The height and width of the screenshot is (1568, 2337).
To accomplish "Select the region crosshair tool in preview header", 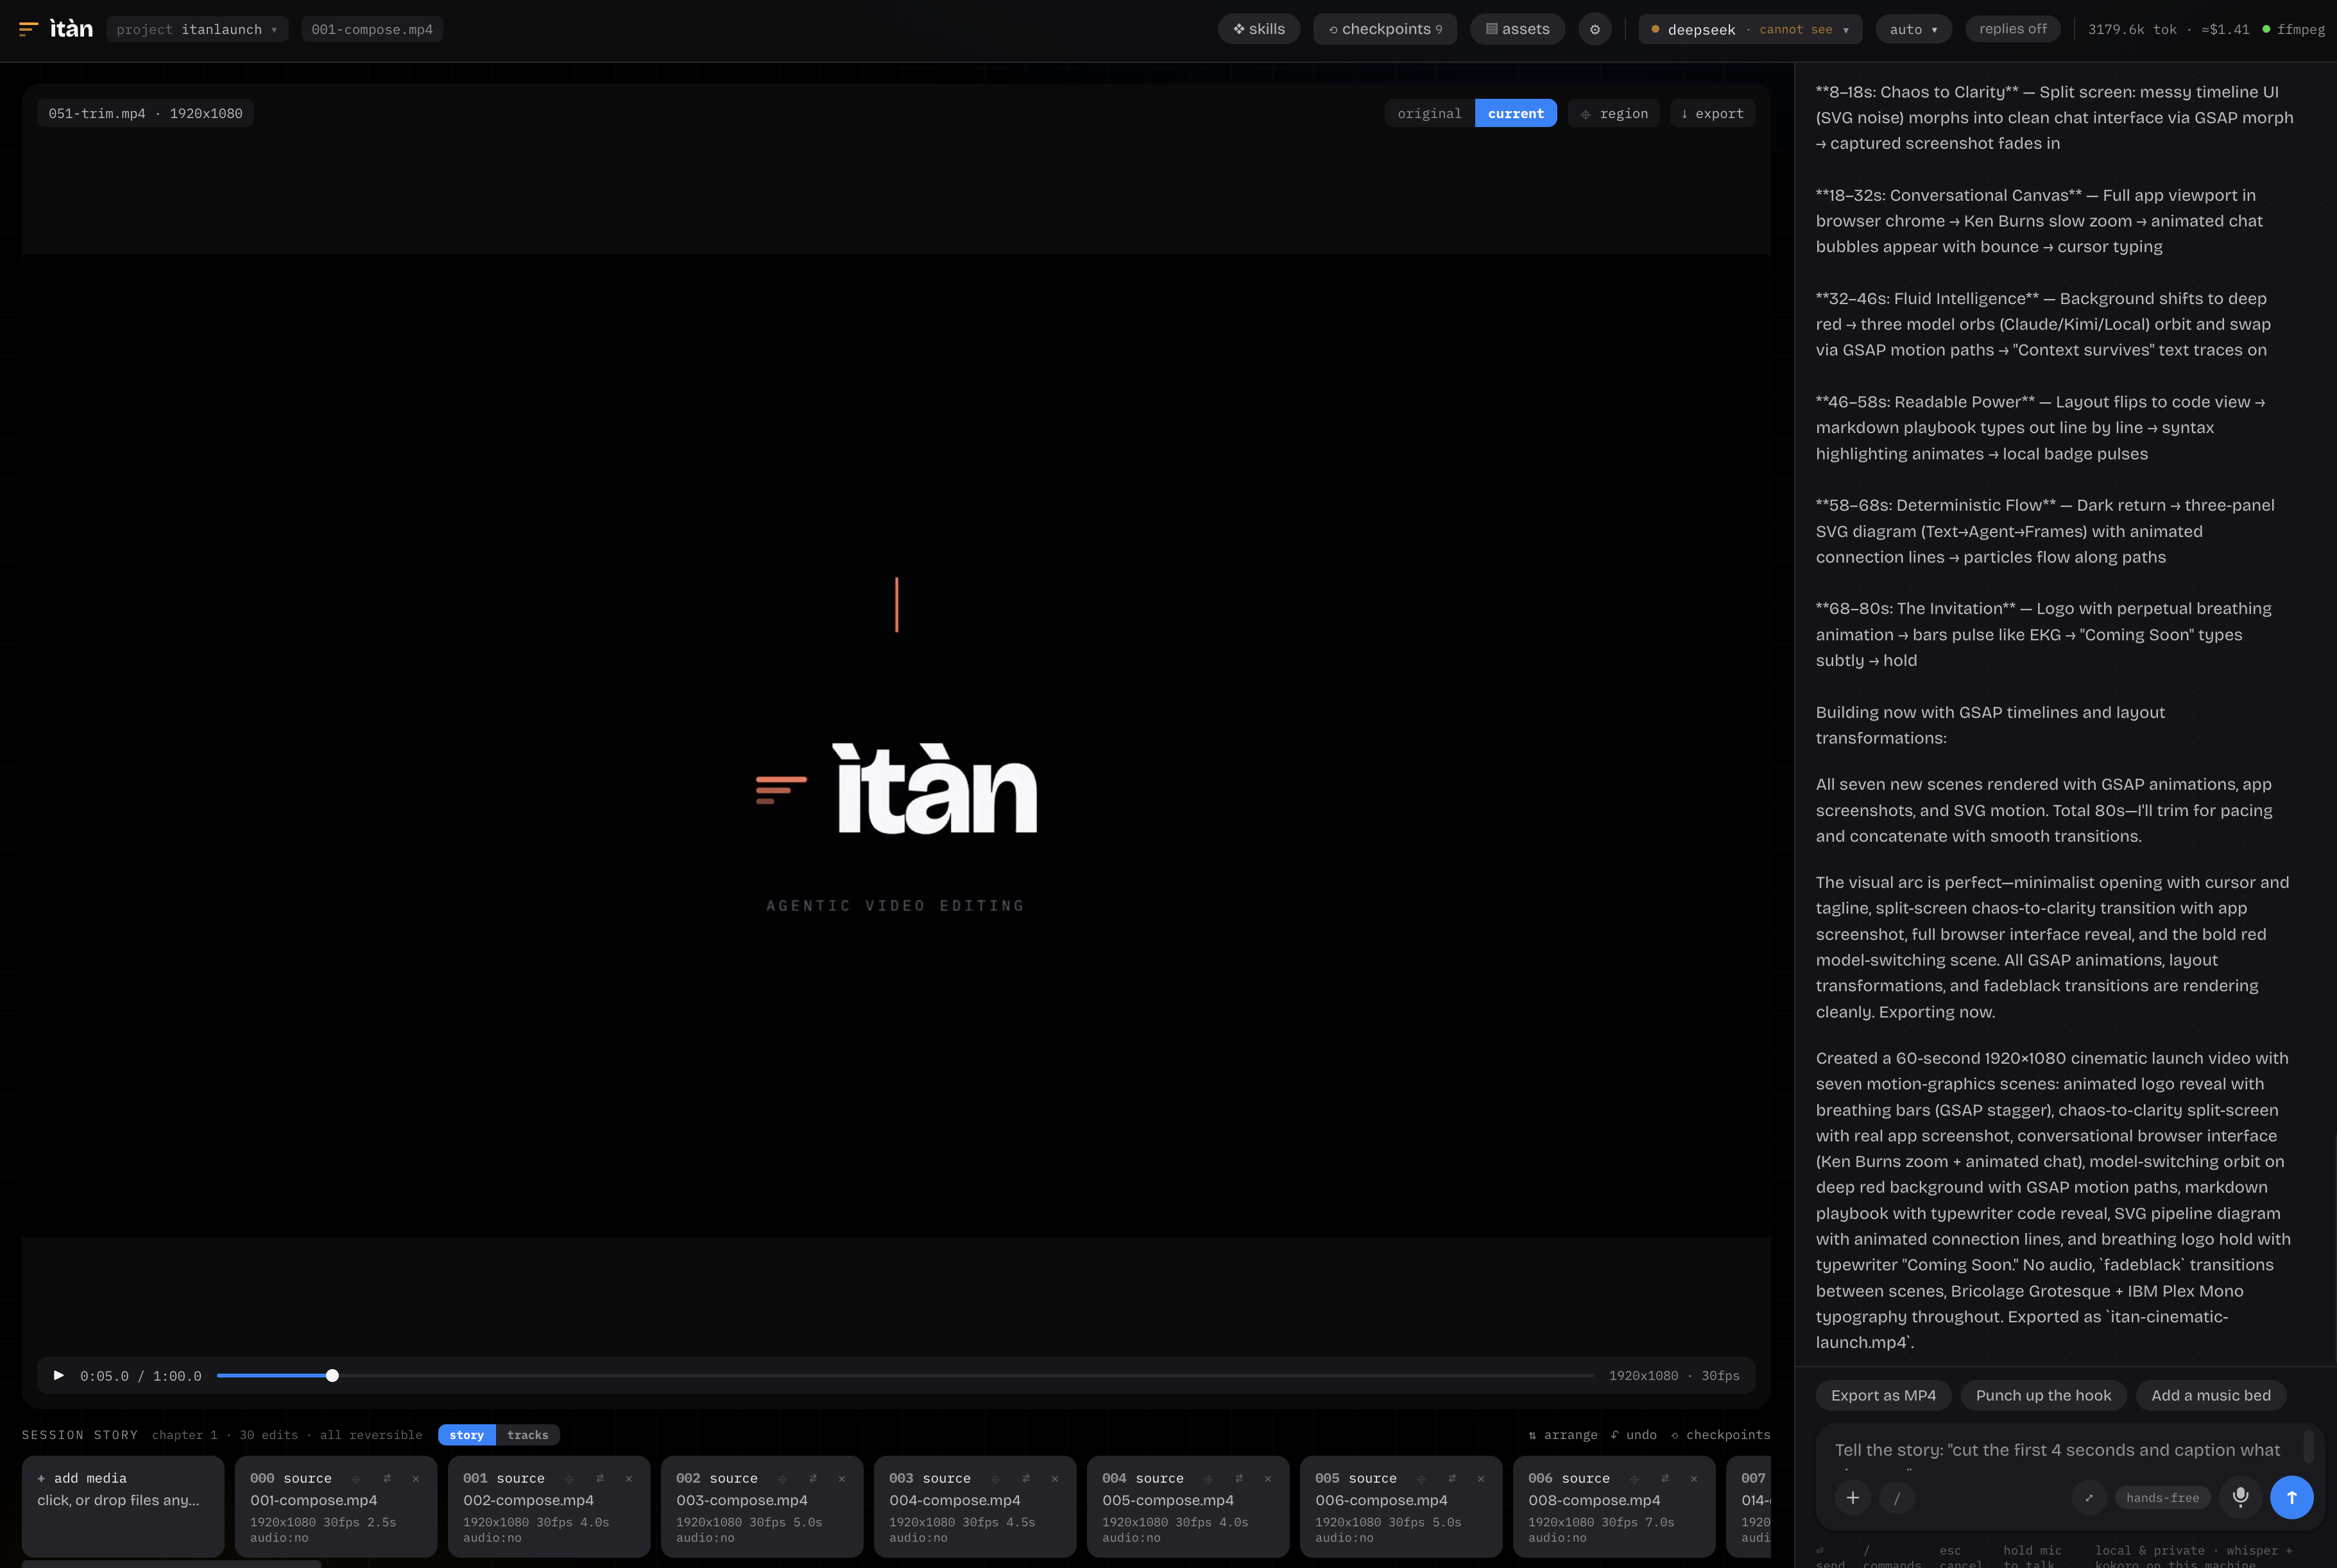I will (x=1614, y=113).
